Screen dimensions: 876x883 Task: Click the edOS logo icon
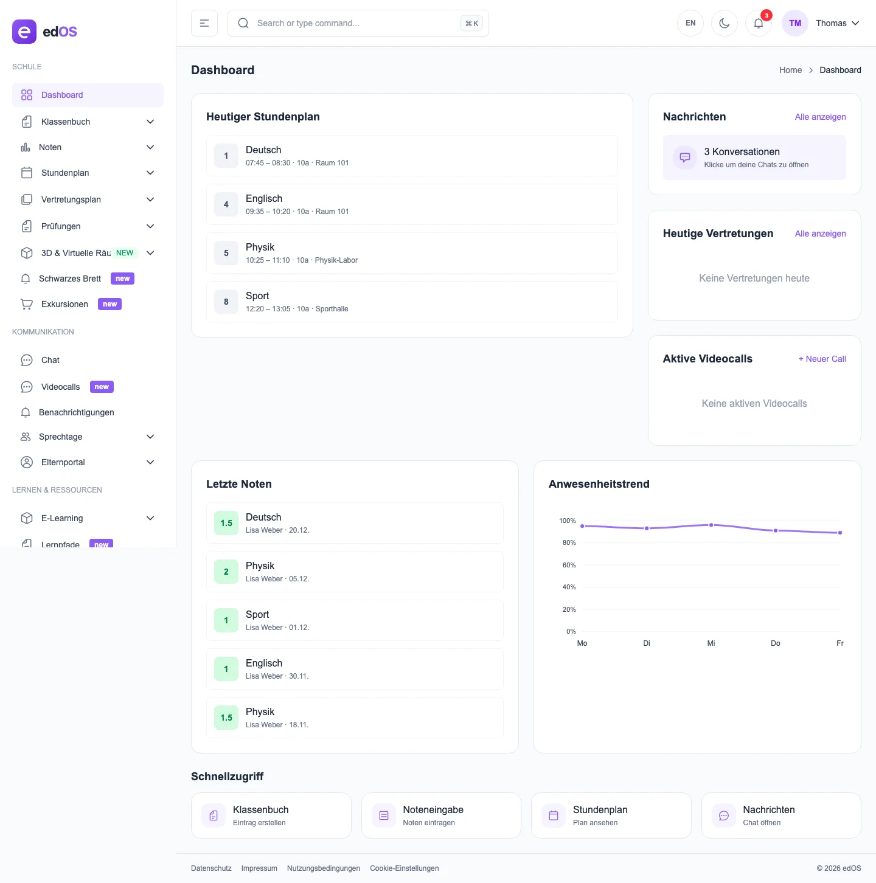(24, 32)
